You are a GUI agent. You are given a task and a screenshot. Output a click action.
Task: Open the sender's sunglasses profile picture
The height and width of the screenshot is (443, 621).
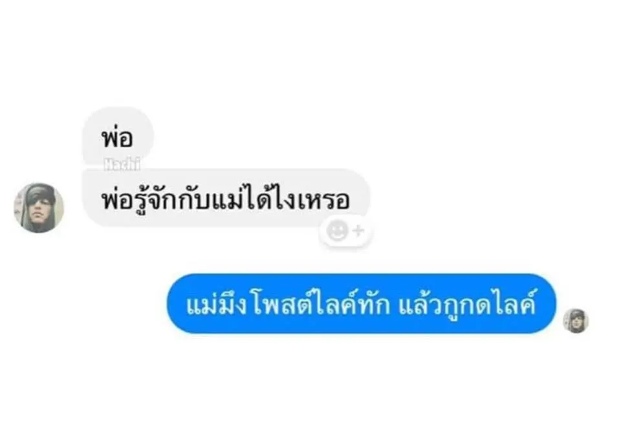(x=38, y=208)
